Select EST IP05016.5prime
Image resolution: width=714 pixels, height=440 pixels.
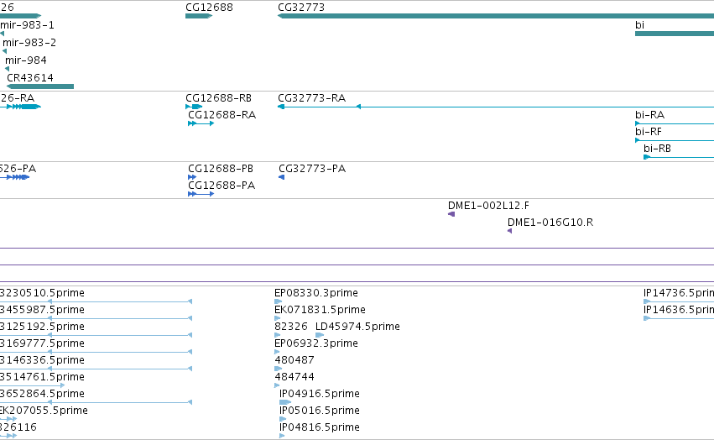[283, 419]
